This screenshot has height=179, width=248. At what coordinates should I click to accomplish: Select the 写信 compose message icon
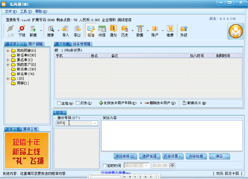coord(91,30)
